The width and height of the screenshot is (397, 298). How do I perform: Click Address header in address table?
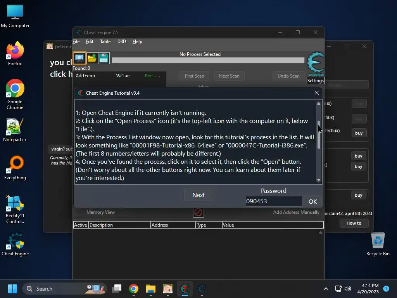click(x=173, y=225)
